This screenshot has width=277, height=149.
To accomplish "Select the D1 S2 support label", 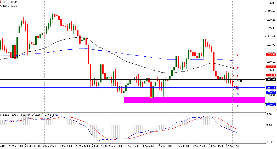I will click(x=236, y=94).
